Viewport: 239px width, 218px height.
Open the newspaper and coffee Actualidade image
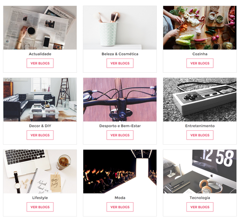pos(40,28)
